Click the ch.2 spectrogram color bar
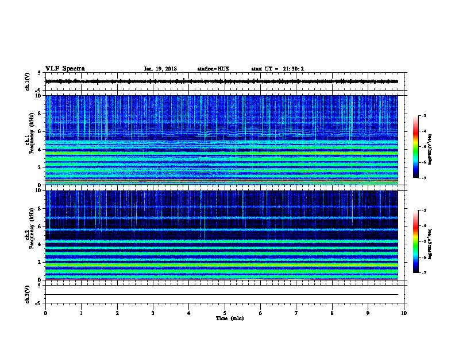Screen dimensions: 455x351 click(415, 241)
